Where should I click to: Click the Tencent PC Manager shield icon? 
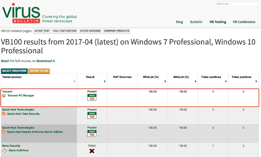pyautogui.click(x=4, y=96)
